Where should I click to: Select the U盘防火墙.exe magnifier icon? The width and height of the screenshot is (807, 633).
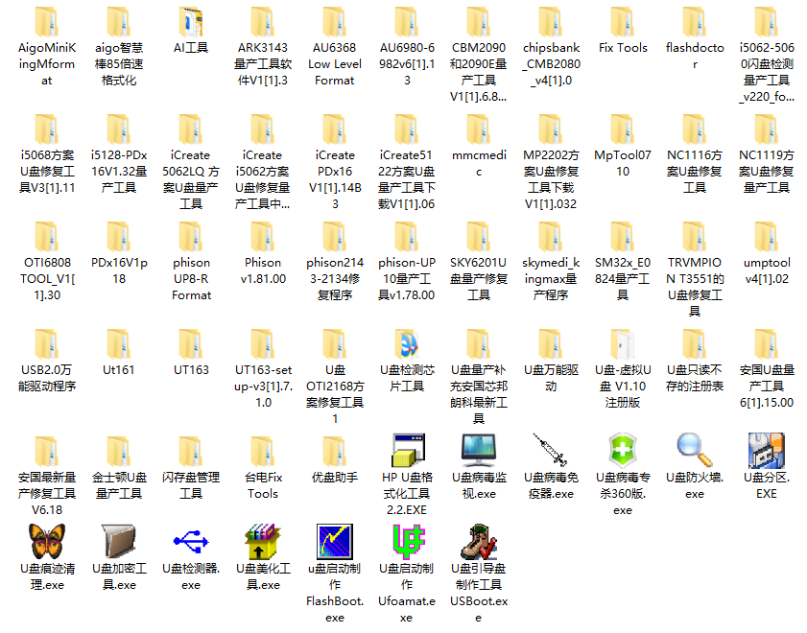[695, 450]
